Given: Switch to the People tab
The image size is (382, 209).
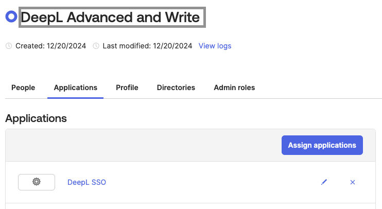Looking at the screenshot, I should pyautogui.click(x=23, y=88).
